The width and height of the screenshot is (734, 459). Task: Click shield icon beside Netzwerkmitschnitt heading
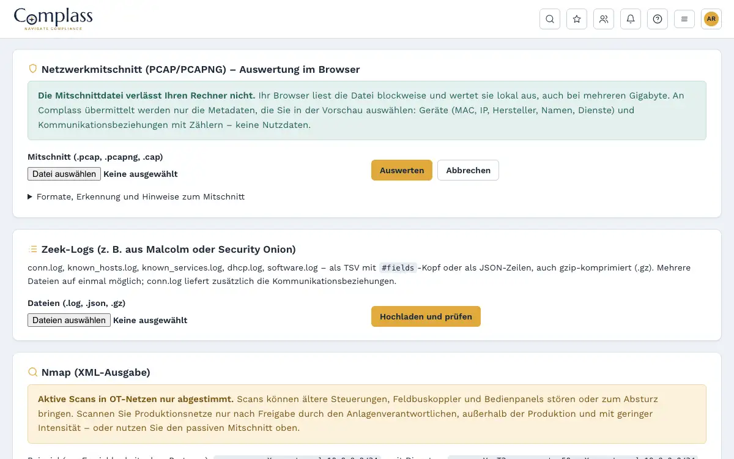[x=33, y=69]
